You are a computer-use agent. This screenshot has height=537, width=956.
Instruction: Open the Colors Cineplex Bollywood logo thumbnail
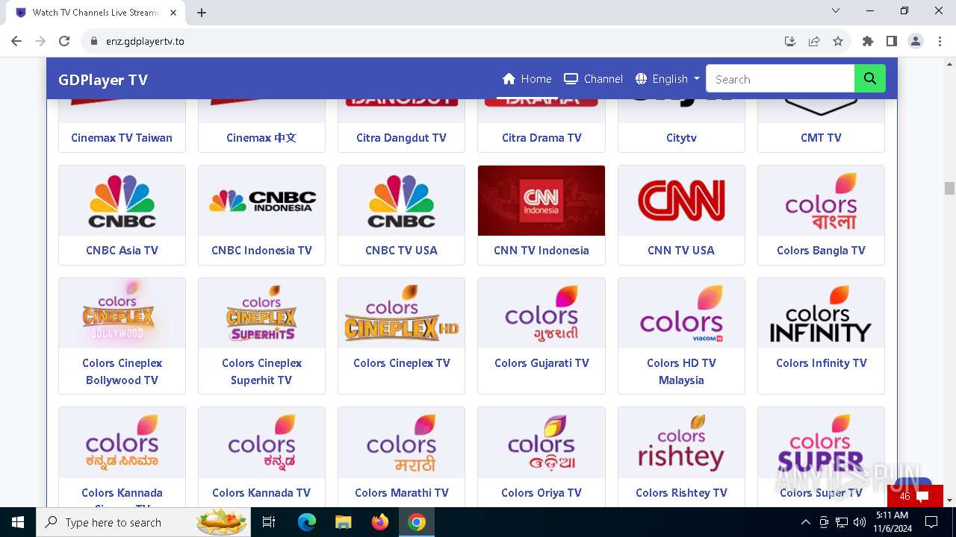[x=122, y=313]
